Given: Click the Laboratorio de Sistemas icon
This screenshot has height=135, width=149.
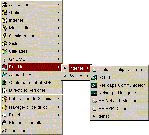Looking at the screenshot, I should (x=4, y=99).
